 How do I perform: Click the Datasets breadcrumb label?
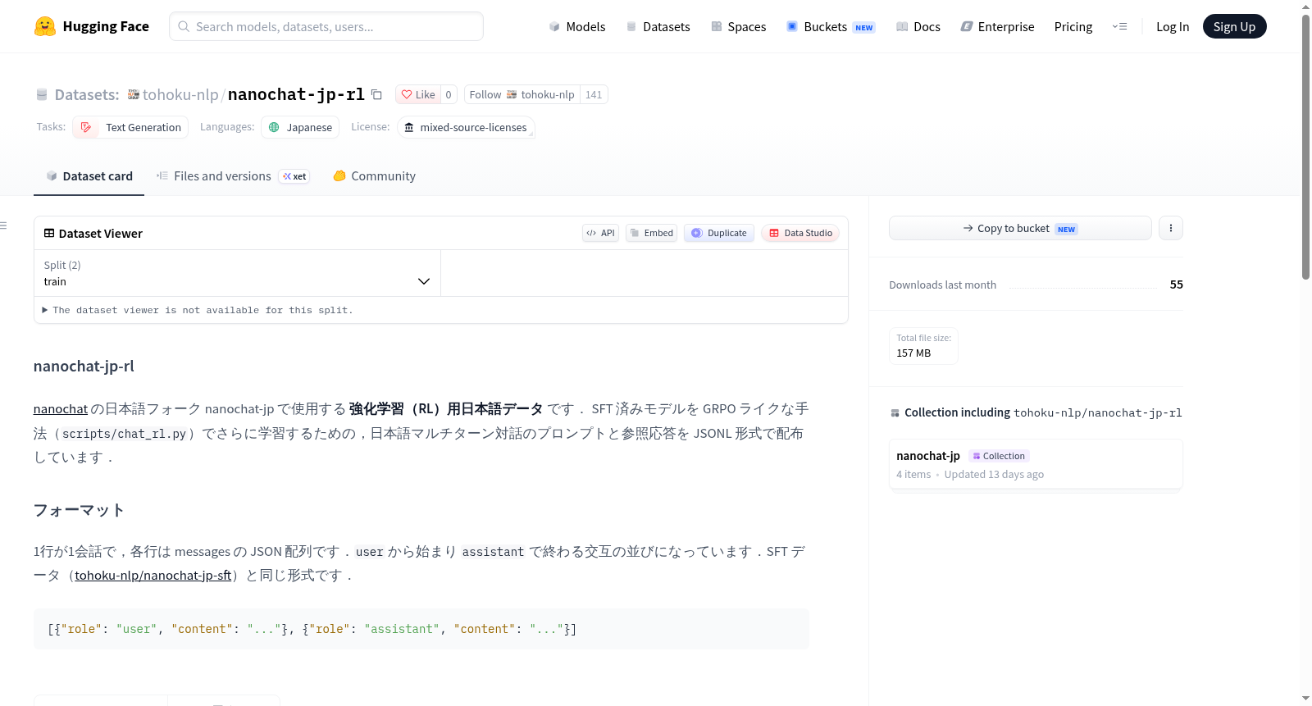[x=86, y=94]
